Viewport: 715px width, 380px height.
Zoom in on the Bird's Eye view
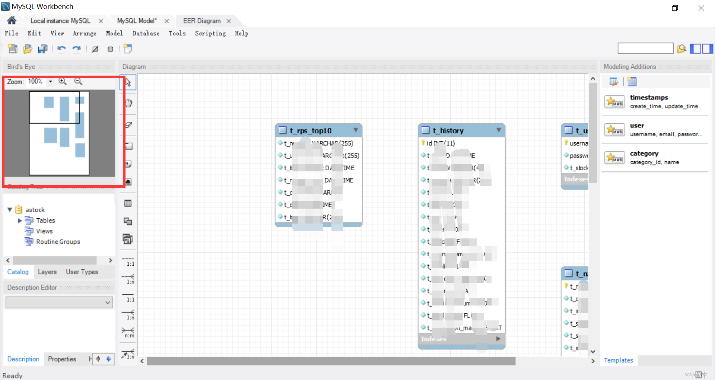click(x=63, y=81)
